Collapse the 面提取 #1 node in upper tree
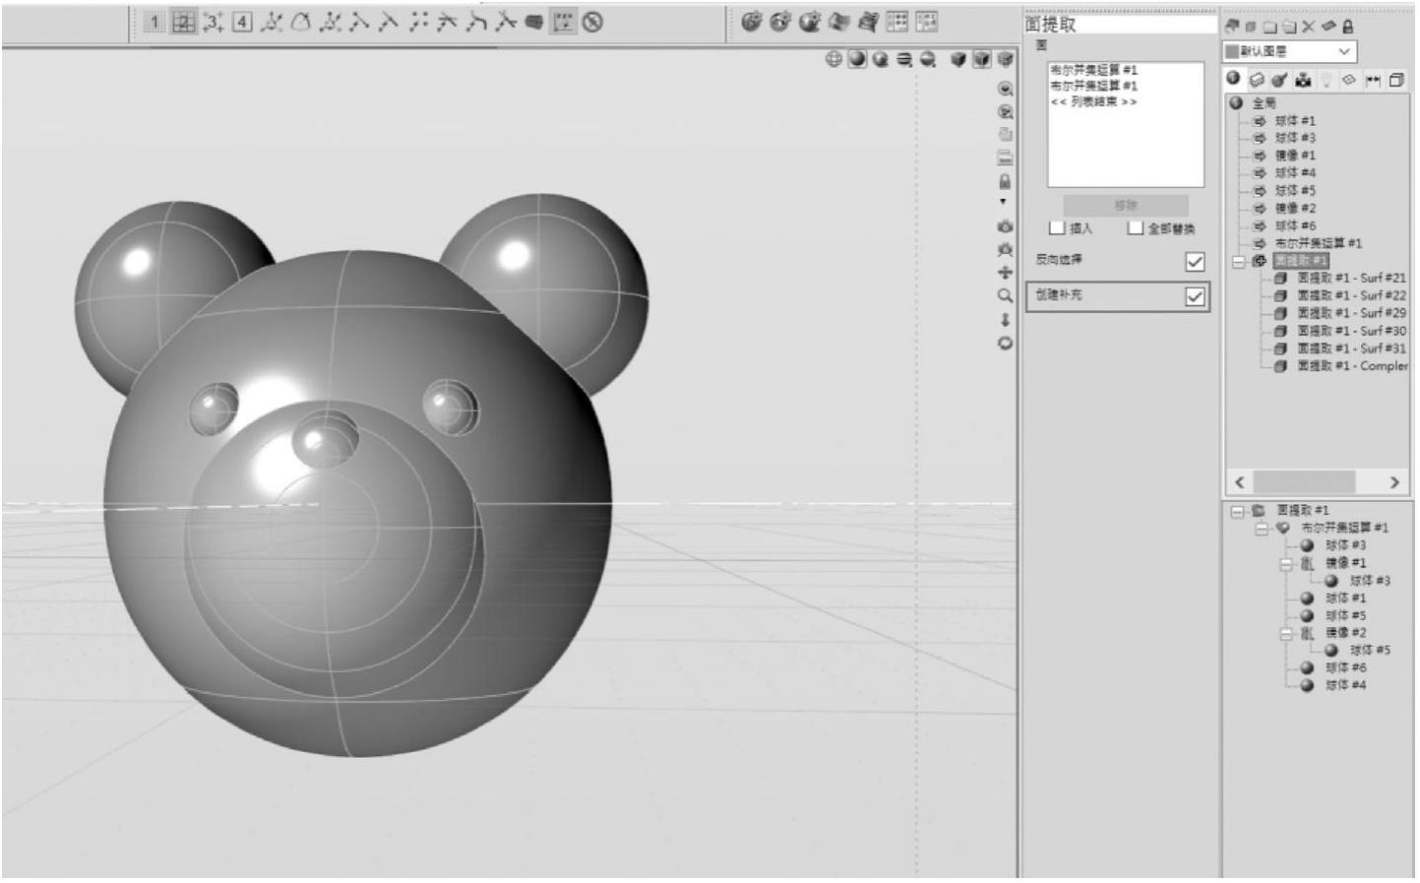The width and height of the screenshot is (1420, 883). pyautogui.click(x=1239, y=261)
